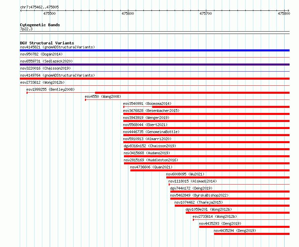Click the left arrow of the ruler
The height and width of the screenshot is (247, 299).
21,10
